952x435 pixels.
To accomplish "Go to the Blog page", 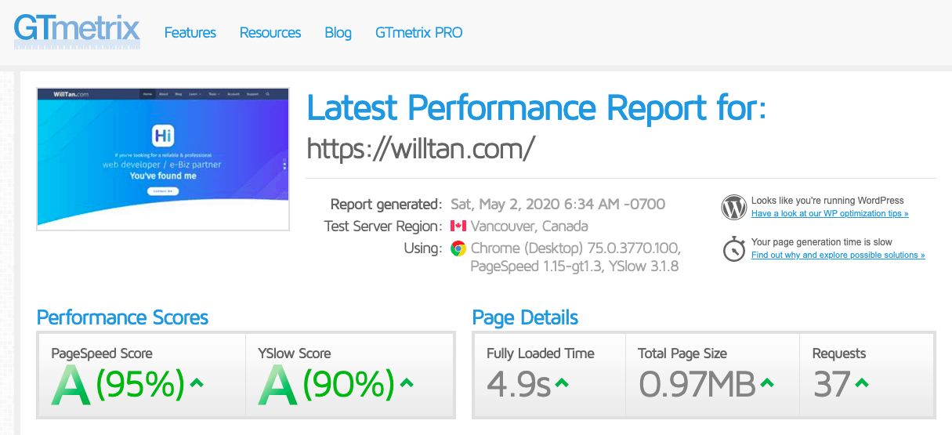I will [338, 33].
